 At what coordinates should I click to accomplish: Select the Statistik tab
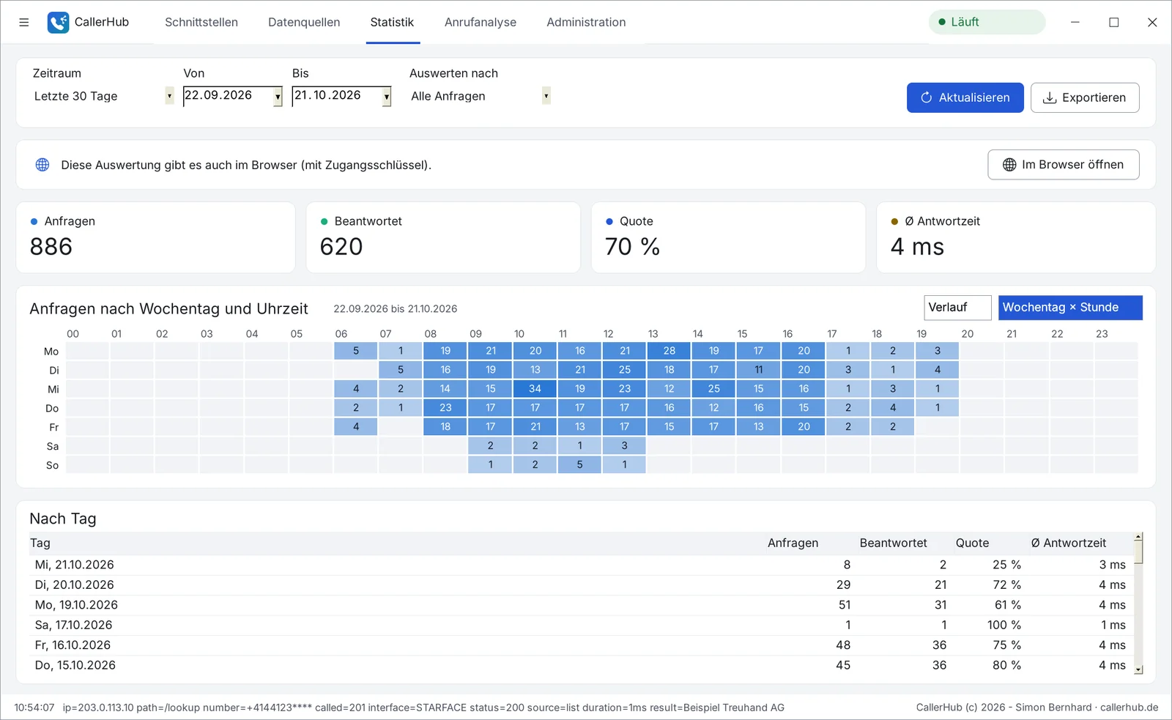point(392,22)
